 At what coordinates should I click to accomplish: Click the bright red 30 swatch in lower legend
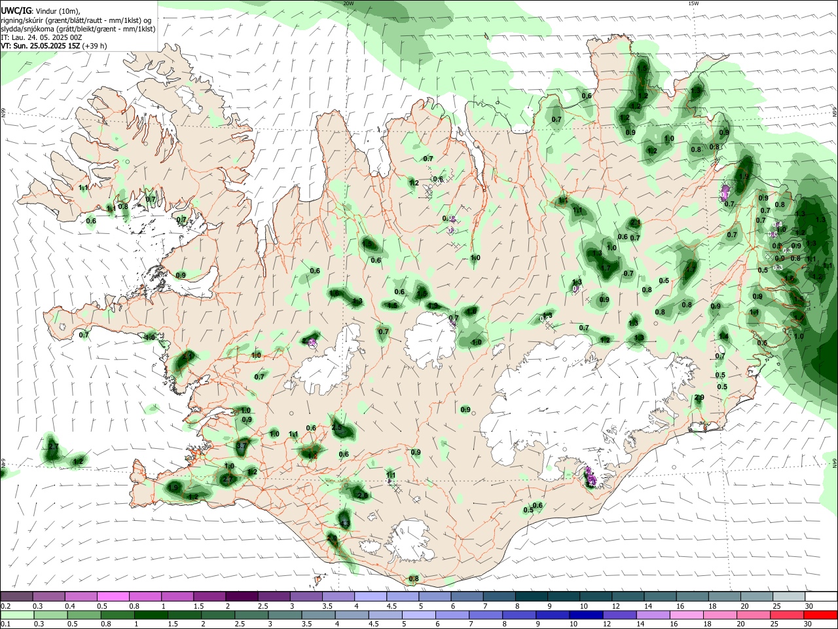coord(821,615)
